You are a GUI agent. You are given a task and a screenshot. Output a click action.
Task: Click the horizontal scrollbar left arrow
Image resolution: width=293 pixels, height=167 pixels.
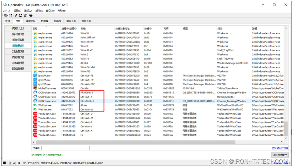pos(34,142)
